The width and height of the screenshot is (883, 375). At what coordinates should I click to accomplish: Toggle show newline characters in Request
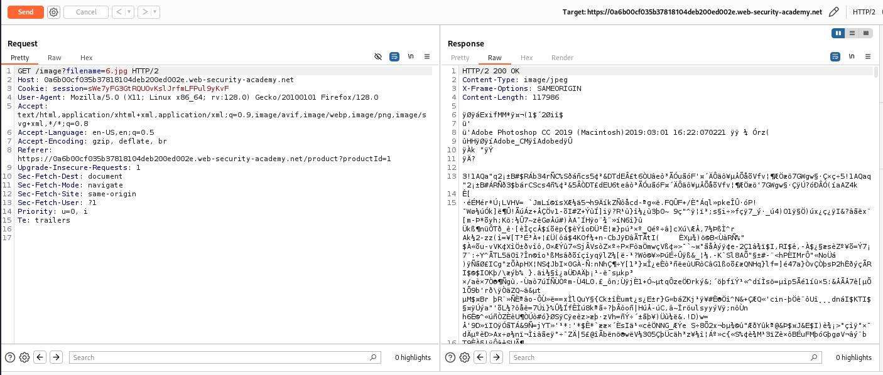411,56
